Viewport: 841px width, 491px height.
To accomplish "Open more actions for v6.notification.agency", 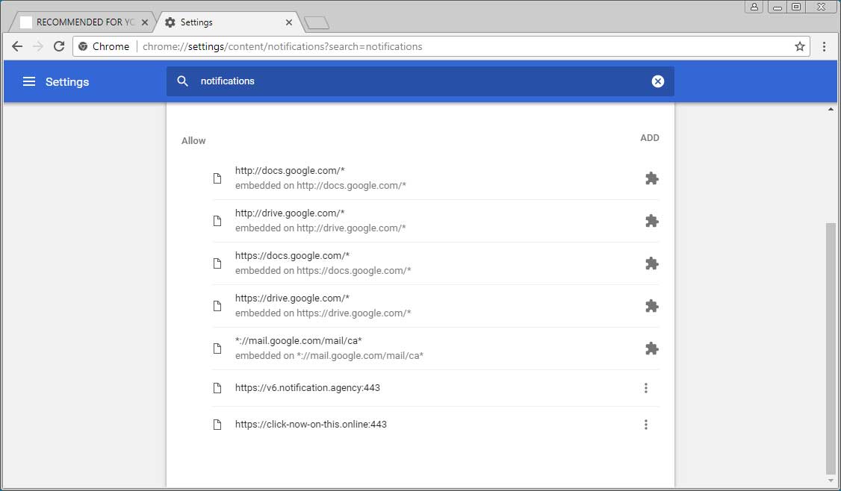I will (645, 388).
